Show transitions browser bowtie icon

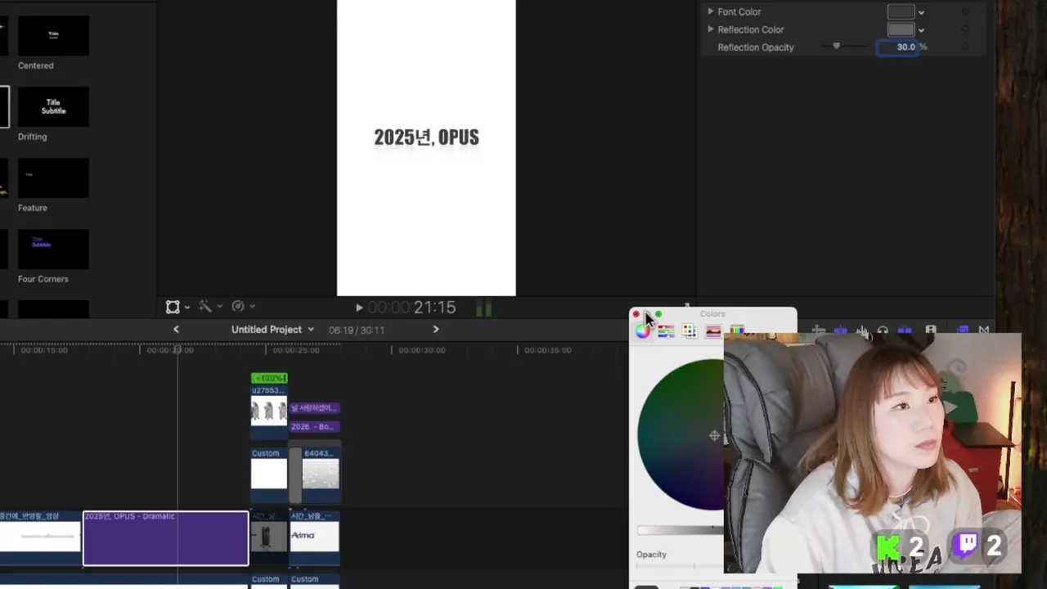[983, 330]
